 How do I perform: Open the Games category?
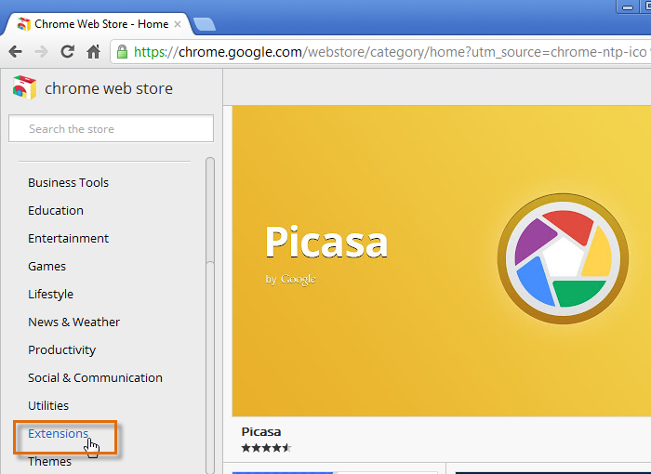[x=46, y=266]
